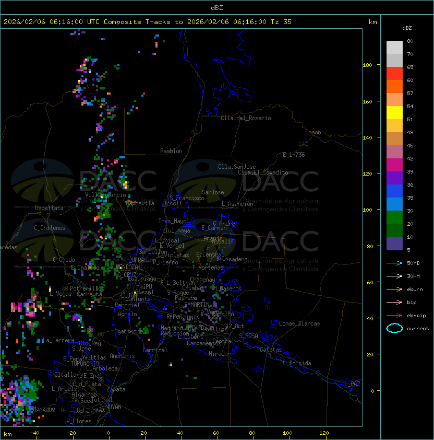
Task: Click the pink bip arrow in legend
Action: (394, 302)
